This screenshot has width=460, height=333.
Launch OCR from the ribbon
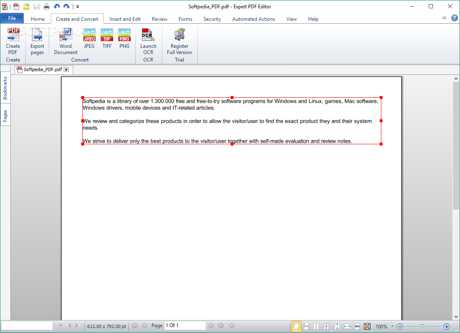click(148, 35)
